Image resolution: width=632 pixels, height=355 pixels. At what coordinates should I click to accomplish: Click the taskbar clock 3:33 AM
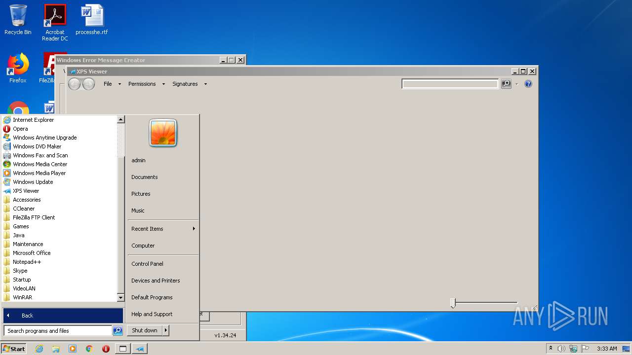tap(607, 349)
